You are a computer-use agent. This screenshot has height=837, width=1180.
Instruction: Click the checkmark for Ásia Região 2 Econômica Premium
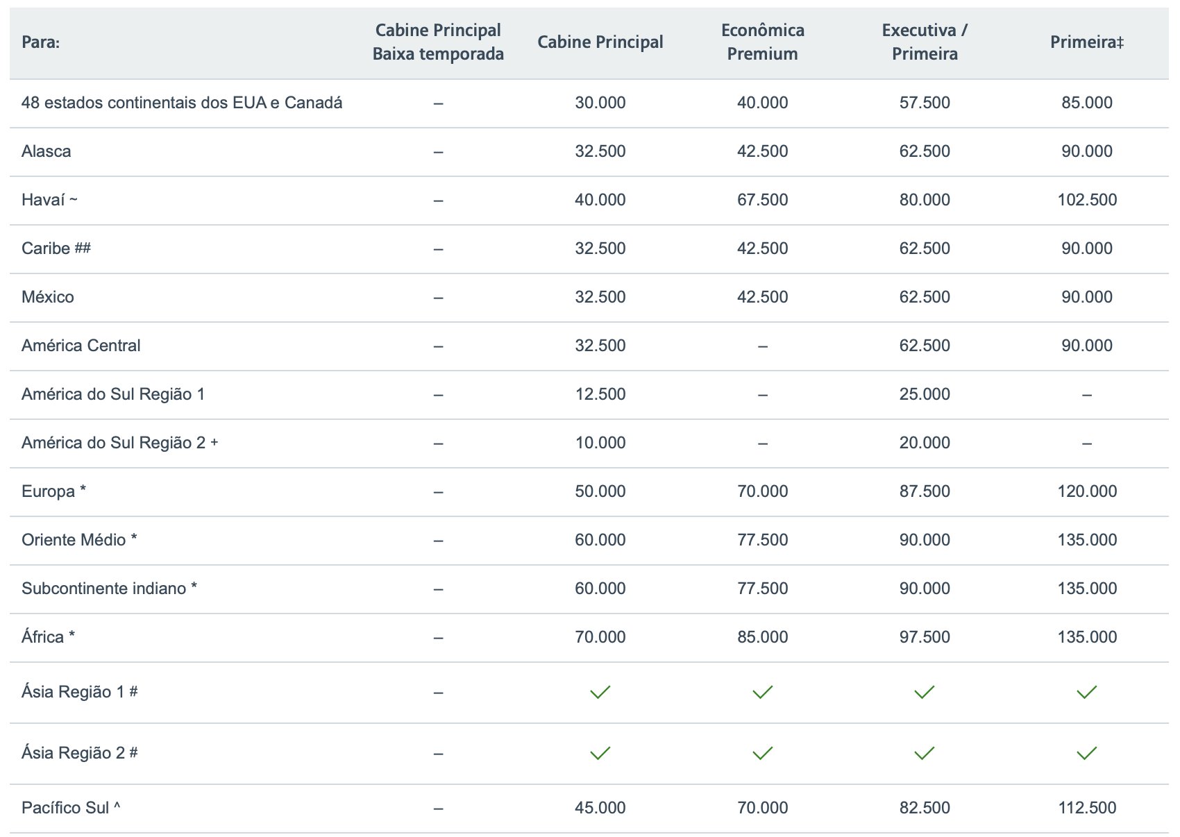(x=762, y=753)
